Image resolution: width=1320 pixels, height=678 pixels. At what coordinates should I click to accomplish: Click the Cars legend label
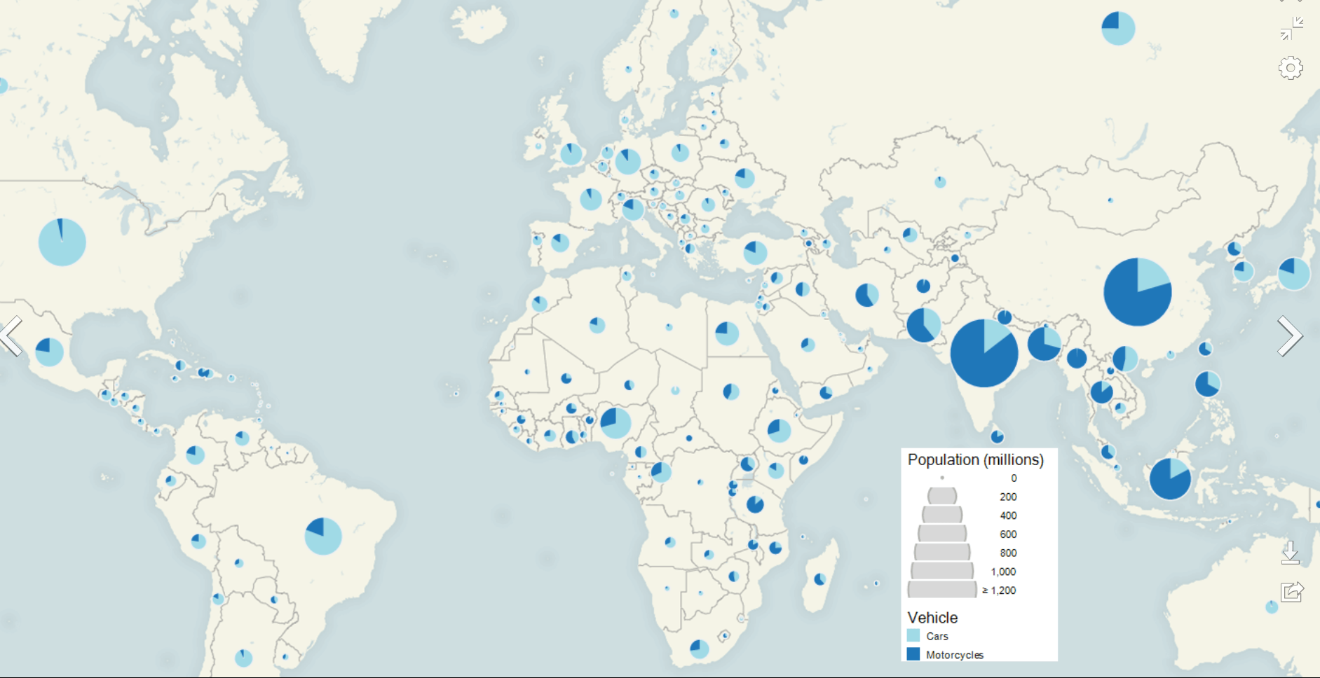click(937, 636)
